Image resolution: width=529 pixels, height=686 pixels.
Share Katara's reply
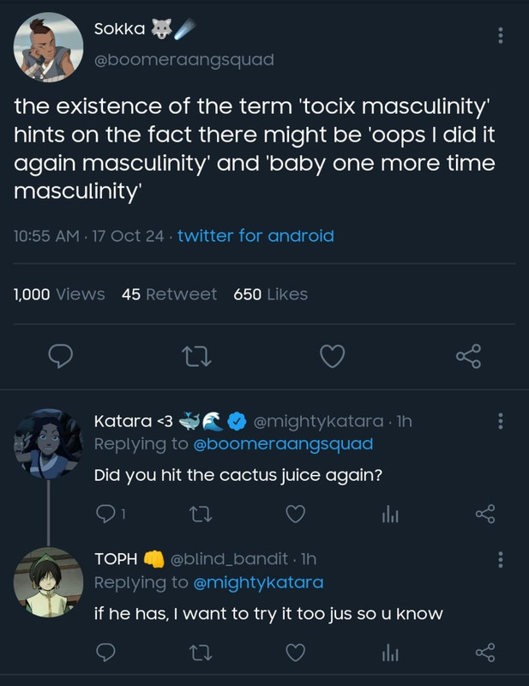click(485, 514)
